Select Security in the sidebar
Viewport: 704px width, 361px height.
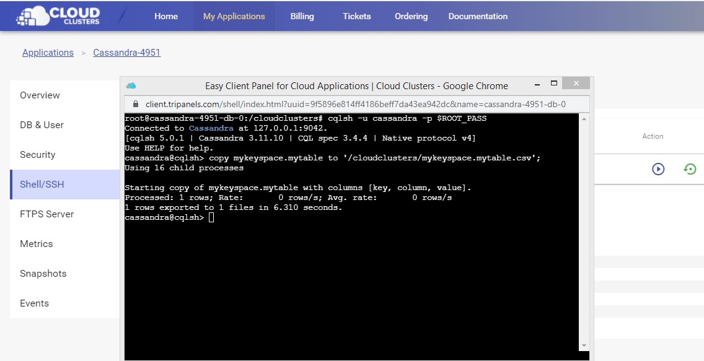tap(64, 155)
